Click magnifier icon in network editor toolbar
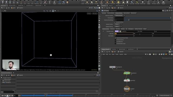The image size is (173, 97). point(170,54)
